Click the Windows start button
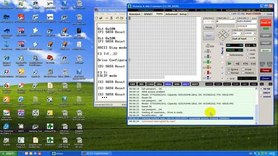This screenshot has width=278, height=156. (x=9, y=153)
